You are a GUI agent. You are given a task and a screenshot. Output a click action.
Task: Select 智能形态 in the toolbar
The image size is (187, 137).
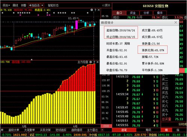click(53, 5)
